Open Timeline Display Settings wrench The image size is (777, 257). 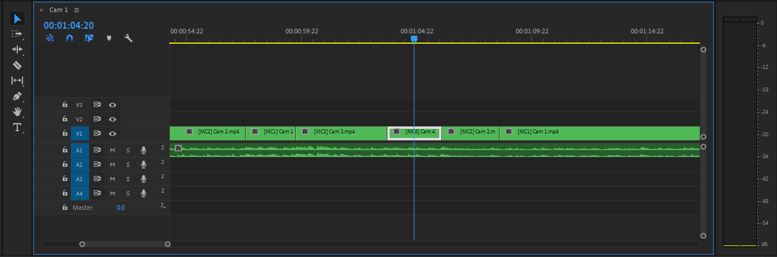(128, 38)
